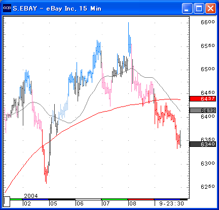Close the S.EBAY chart window
Viewport: 219px width, 210px height.
pyautogui.click(x=210, y=8)
